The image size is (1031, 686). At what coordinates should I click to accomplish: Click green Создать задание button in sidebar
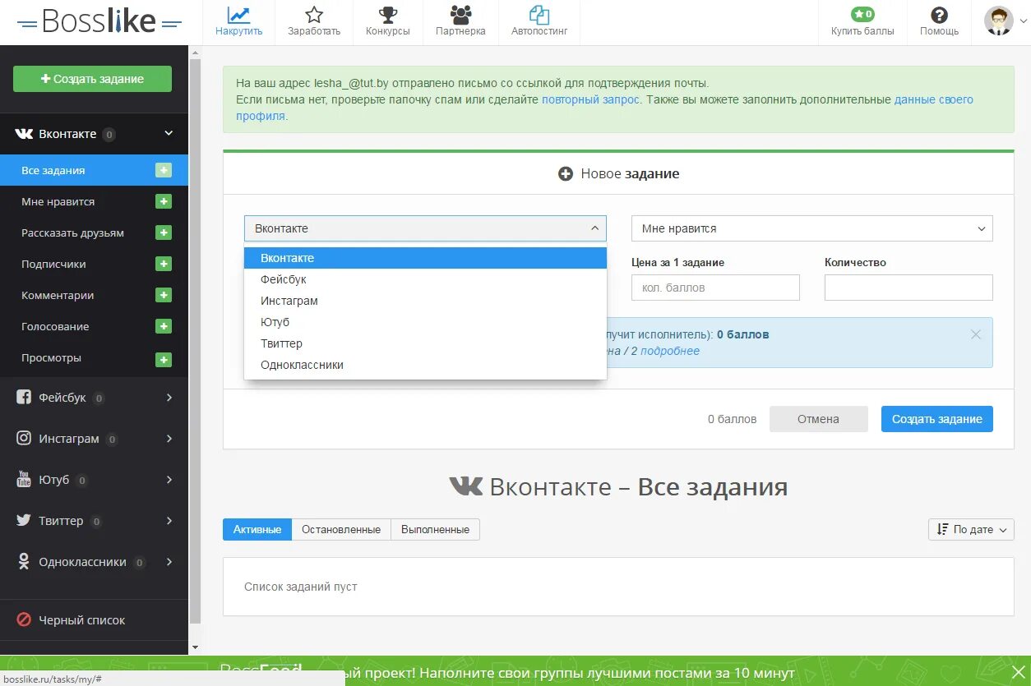pos(92,79)
